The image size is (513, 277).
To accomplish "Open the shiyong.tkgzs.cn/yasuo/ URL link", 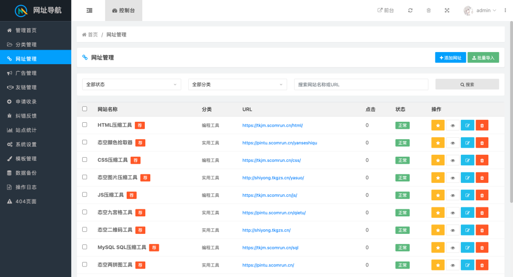I will (x=273, y=178).
